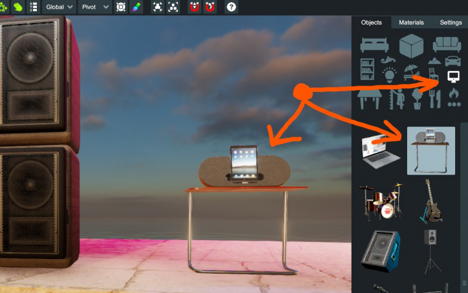Switch to the Settings tab

tap(450, 22)
